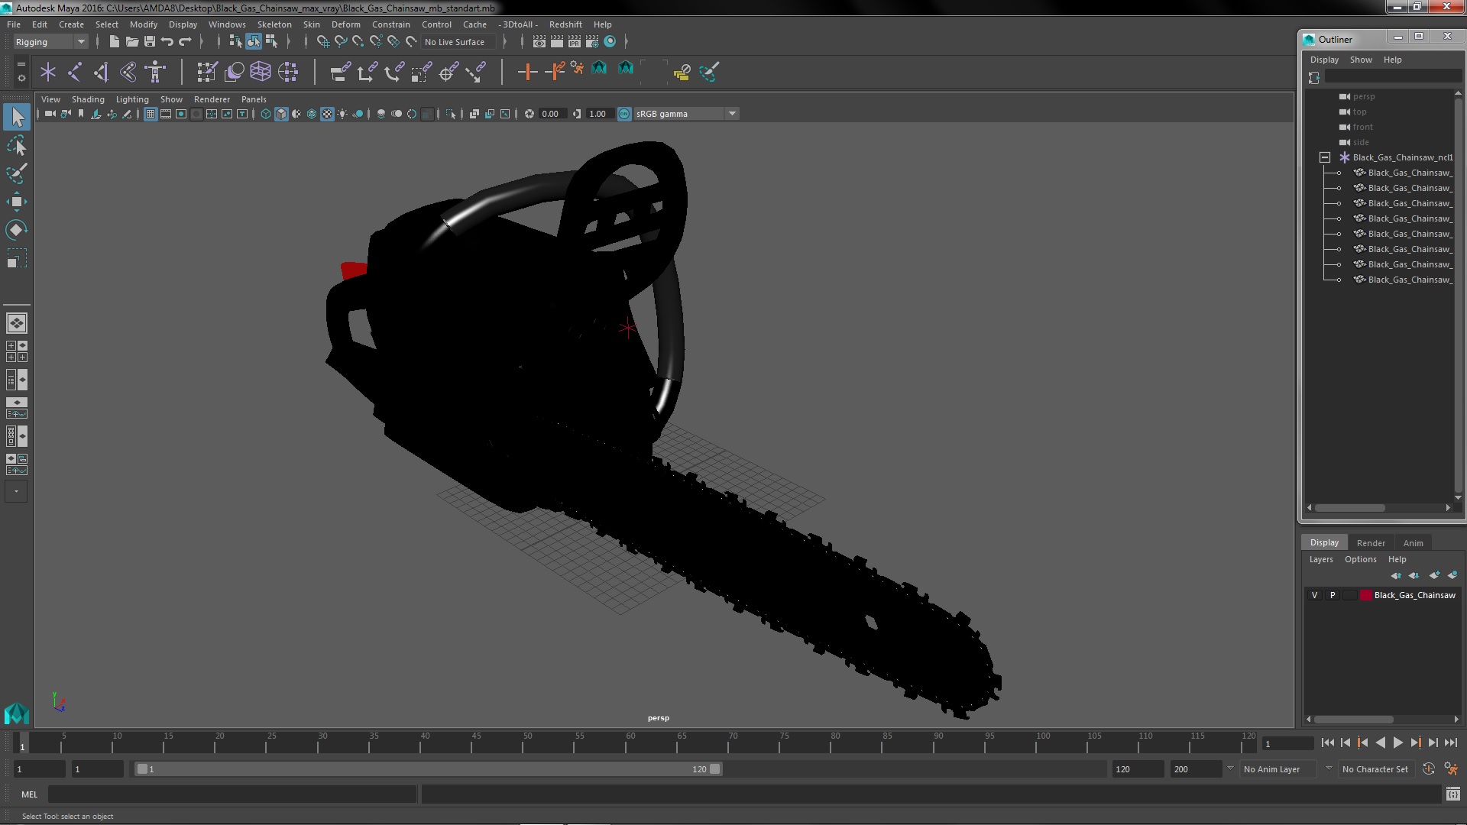Click the Select Camera icon in viewport toolbar

(x=50, y=114)
